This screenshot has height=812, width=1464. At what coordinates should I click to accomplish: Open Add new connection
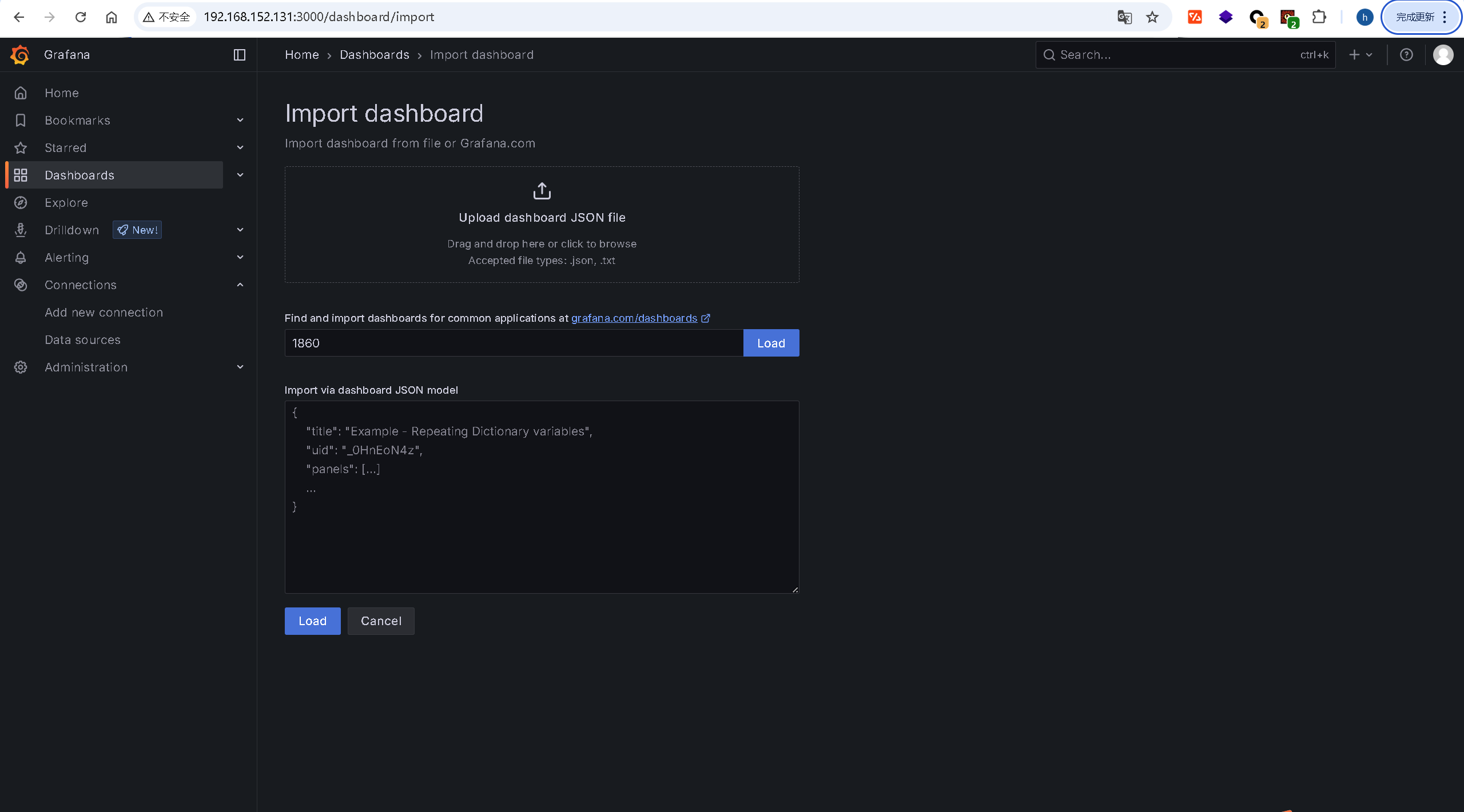point(104,312)
